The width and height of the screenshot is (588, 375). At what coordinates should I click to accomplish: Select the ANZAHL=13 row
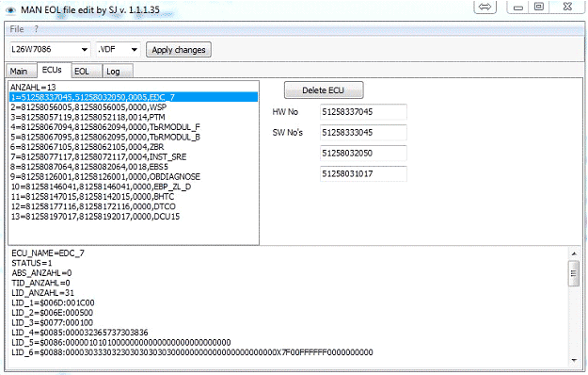point(134,87)
